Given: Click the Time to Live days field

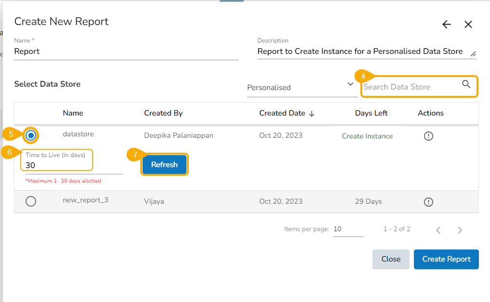Looking at the screenshot, I should coord(58,165).
